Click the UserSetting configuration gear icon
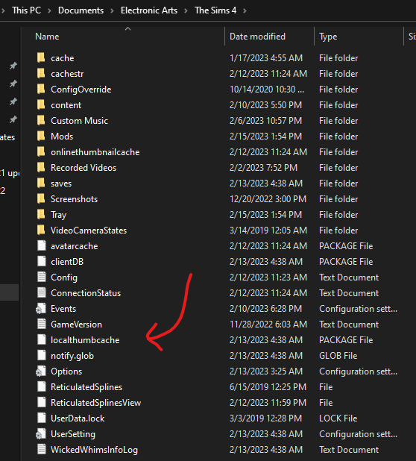The image size is (416, 461). [x=41, y=433]
